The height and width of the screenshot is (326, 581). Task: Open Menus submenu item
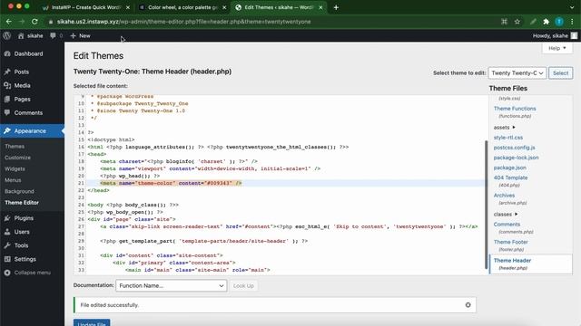click(13, 180)
